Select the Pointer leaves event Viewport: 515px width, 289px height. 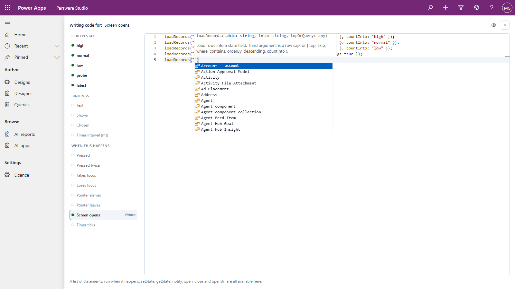[103, 205]
